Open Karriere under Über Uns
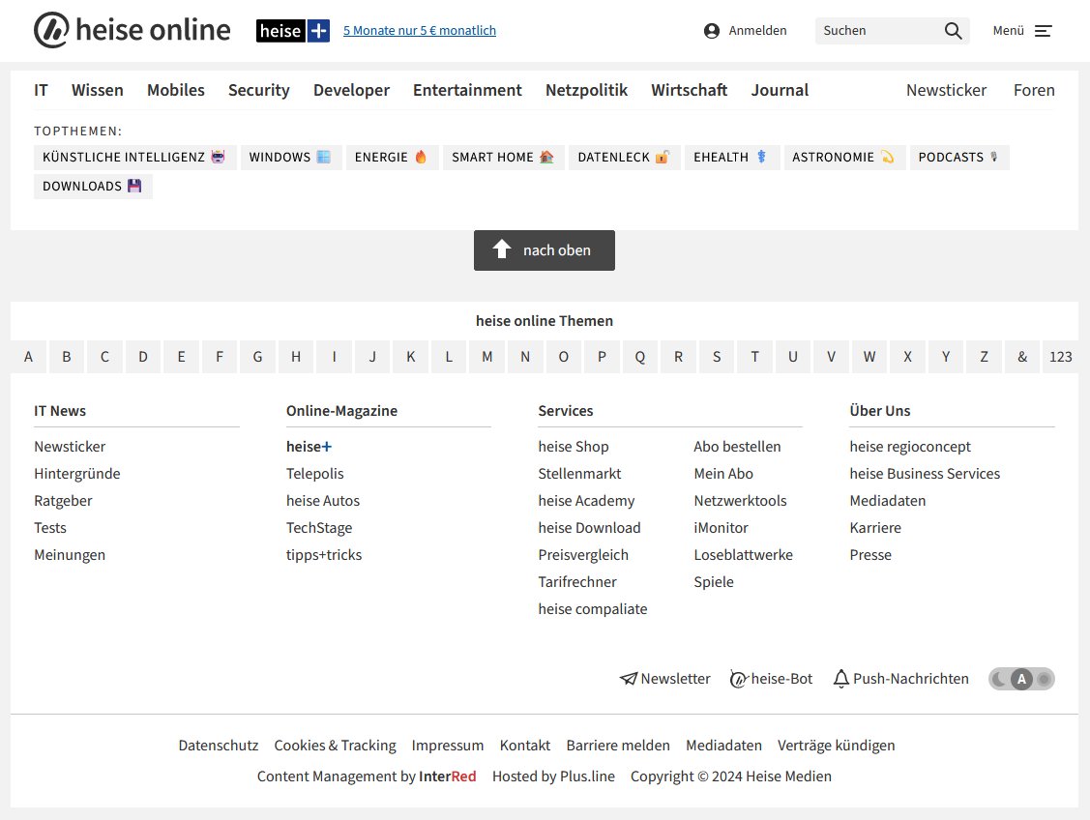This screenshot has width=1090, height=820. point(875,527)
